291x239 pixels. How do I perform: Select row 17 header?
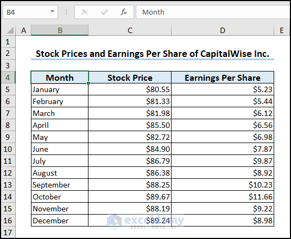pos(8,232)
